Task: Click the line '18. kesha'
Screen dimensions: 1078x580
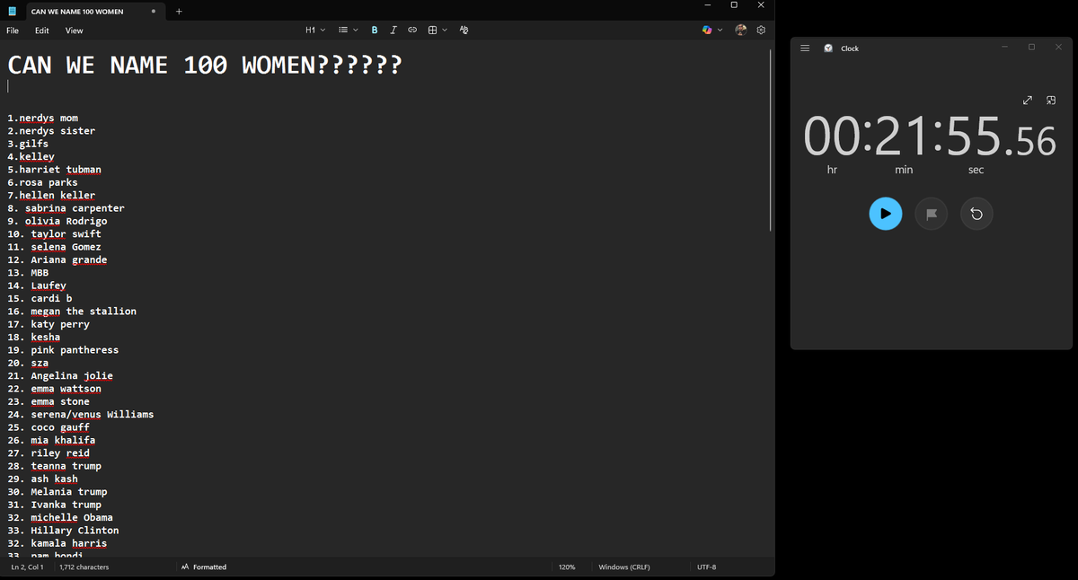Action: tap(34, 337)
